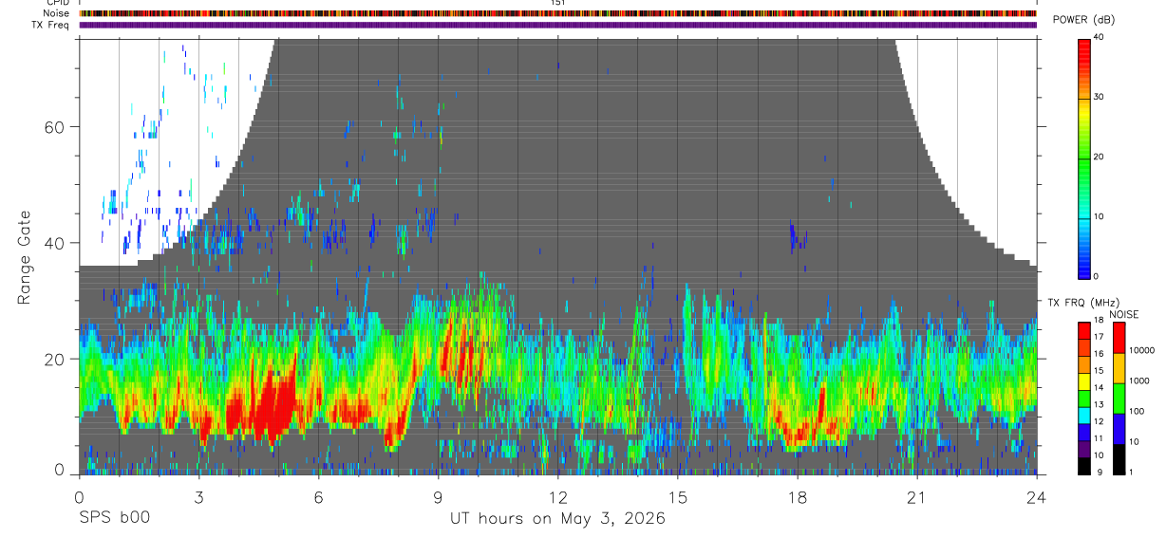Click the NOISE color legend bar
1166x538 pixels.
[x=1119, y=399]
